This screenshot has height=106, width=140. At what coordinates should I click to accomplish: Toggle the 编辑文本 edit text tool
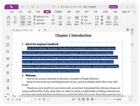click(23, 21)
